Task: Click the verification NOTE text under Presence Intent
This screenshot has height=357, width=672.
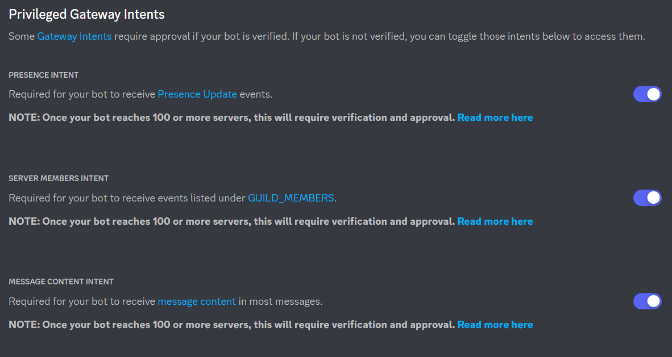Action: (231, 117)
